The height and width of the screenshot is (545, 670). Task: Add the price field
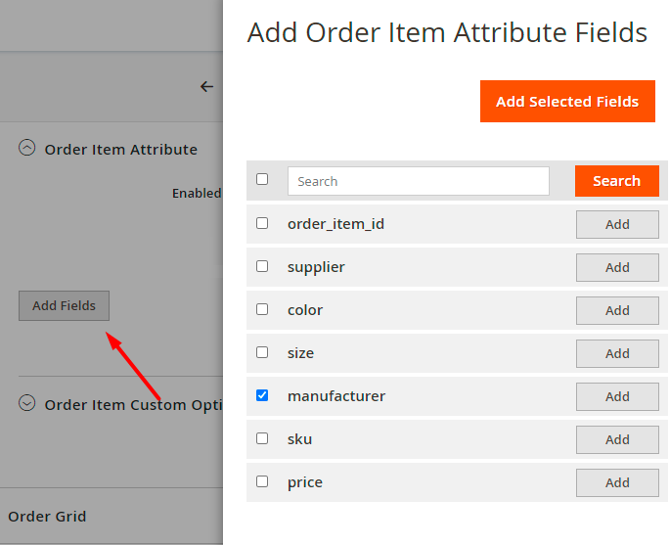[x=617, y=482]
